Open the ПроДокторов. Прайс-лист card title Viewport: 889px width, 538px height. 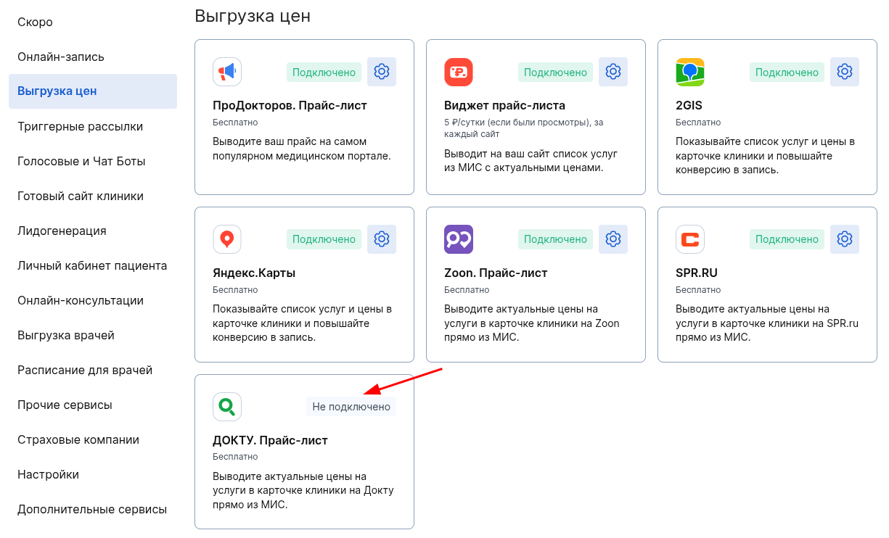[x=290, y=106]
